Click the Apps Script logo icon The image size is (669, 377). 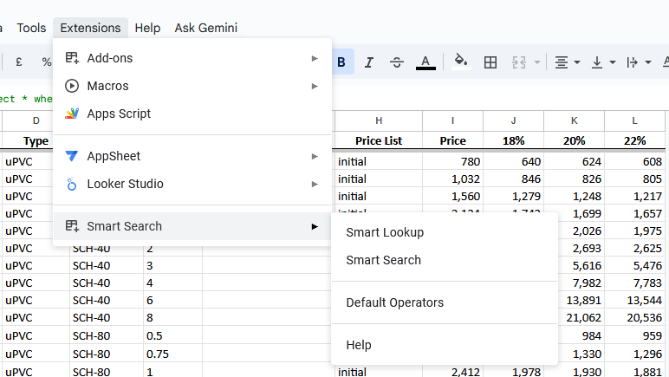point(72,114)
